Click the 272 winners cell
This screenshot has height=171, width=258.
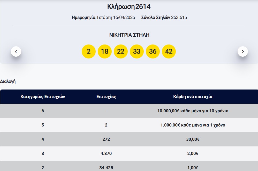pyautogui.click(x=106, y=139)
